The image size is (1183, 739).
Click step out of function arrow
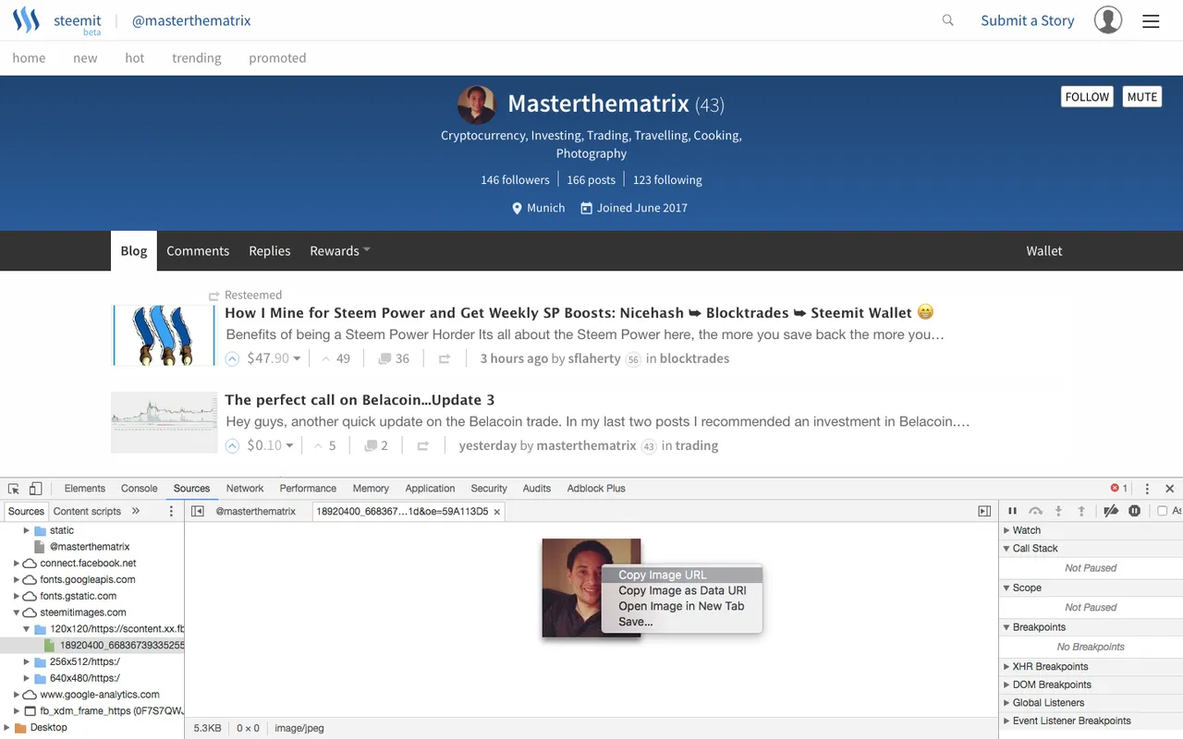click(1081, 511)
